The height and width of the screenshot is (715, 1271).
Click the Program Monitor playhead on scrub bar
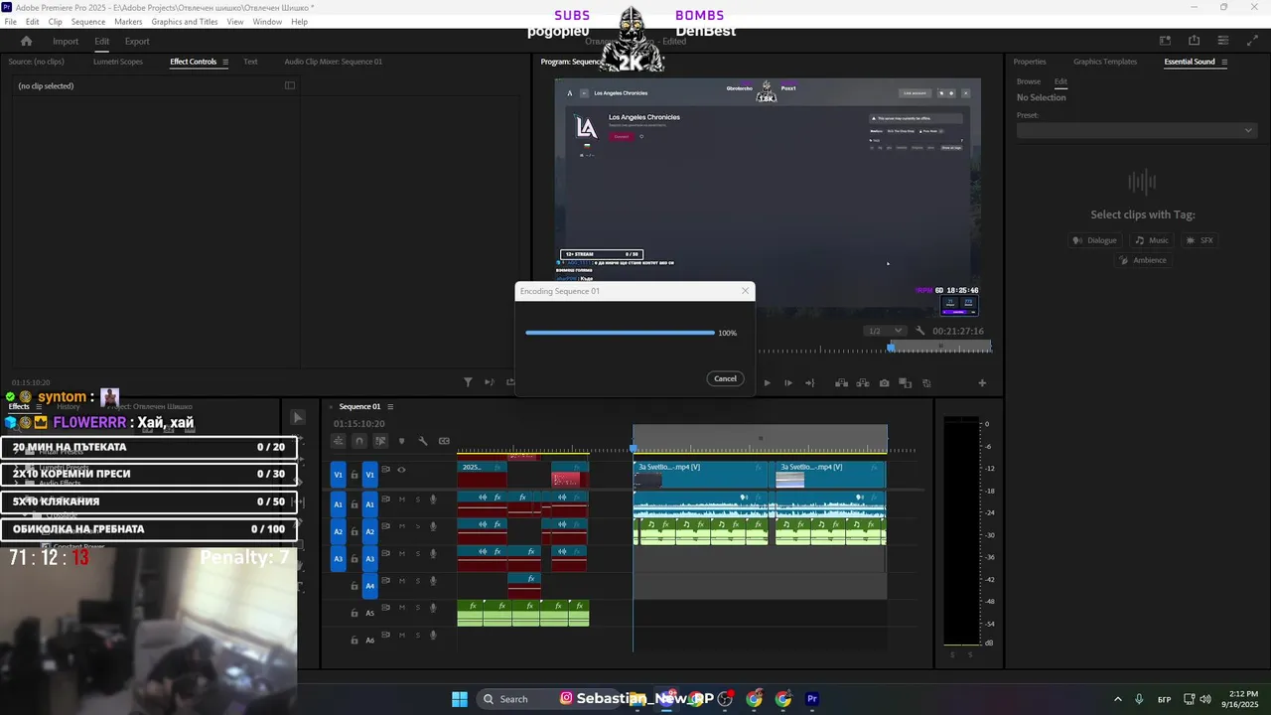click(x=891, y=347)
